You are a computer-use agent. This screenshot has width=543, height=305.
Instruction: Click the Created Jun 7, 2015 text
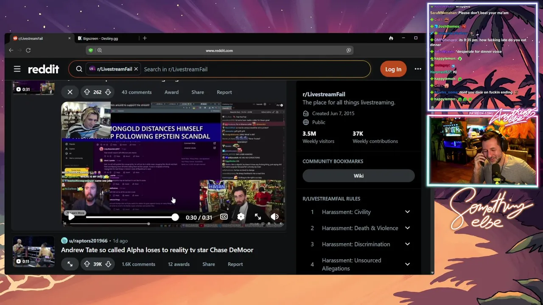coord(333,113)
